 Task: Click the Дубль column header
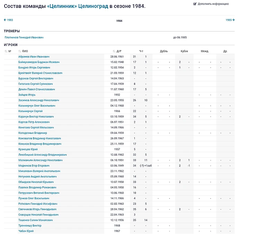[x=164, y=51]
